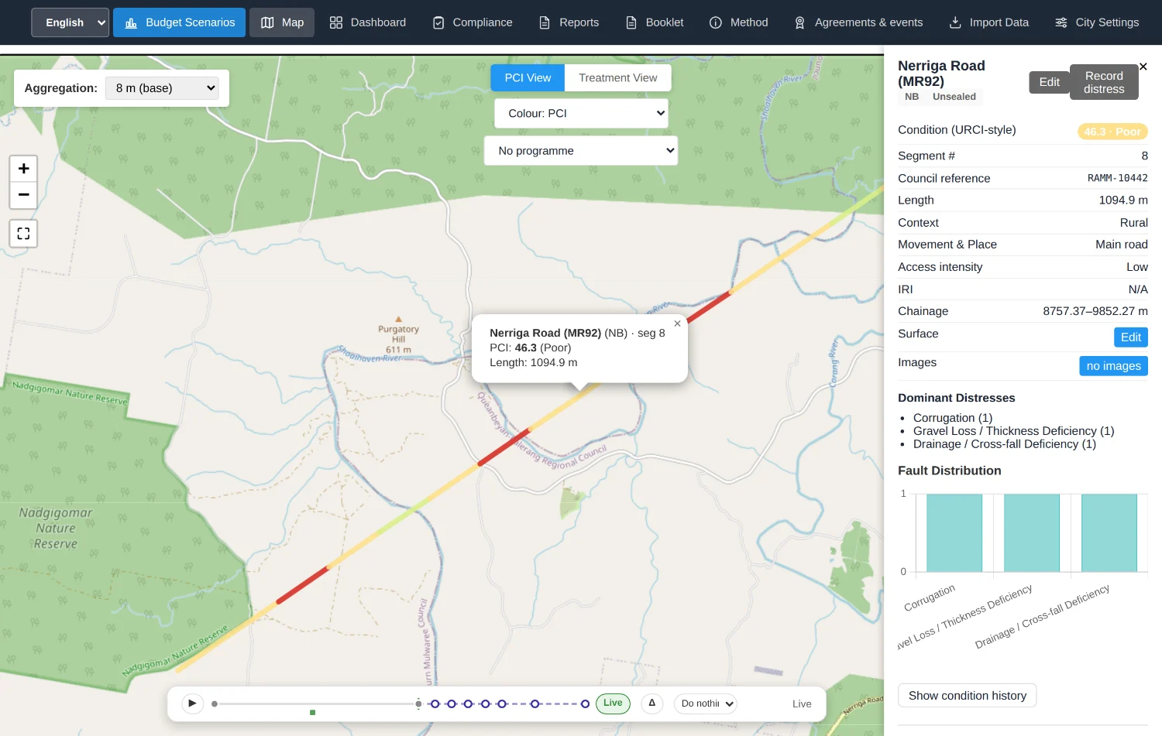This screenshot has width=1162, height=736.
Task: Switch to Map view in top nav
Action: pyautogui.click(x=282, y=22)
